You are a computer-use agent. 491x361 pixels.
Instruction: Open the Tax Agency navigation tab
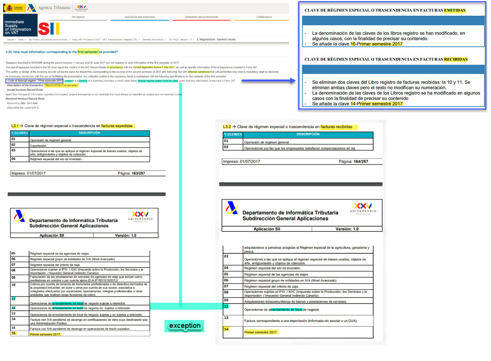click(78, 17)
